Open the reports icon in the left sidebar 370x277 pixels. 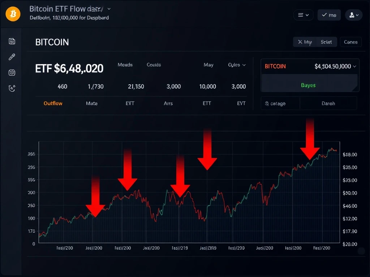tap(12, 41)
